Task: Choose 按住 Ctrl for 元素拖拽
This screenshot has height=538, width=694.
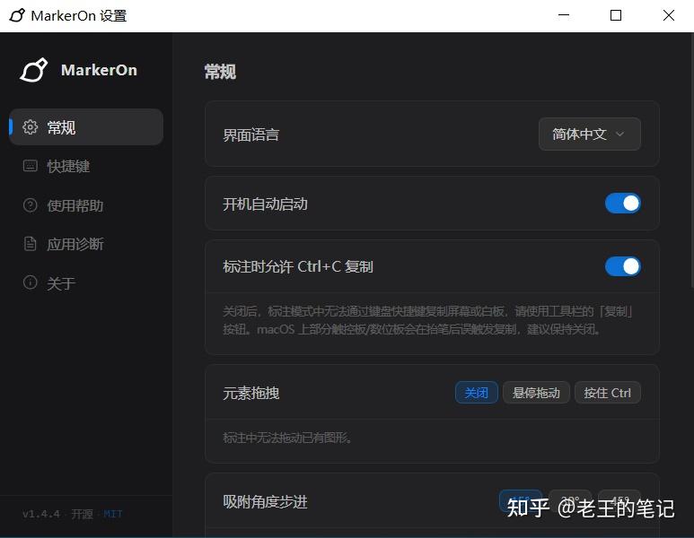Action: tap(607, 393)
